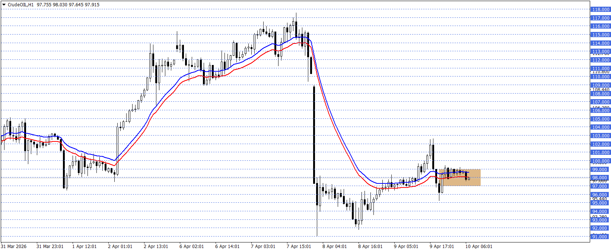Click the 108.440 level price marker
The image size is (611, 251).
pyautogui.click(x=601, y=89)
